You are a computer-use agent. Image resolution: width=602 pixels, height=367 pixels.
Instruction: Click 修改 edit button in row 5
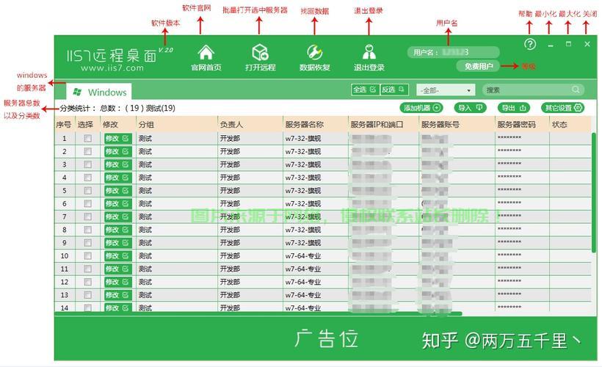pos(117,190)
